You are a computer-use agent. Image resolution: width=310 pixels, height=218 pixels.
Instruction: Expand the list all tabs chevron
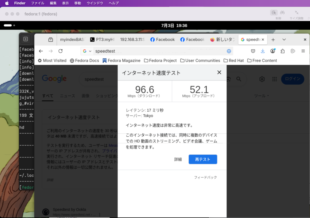click(284, 40)
